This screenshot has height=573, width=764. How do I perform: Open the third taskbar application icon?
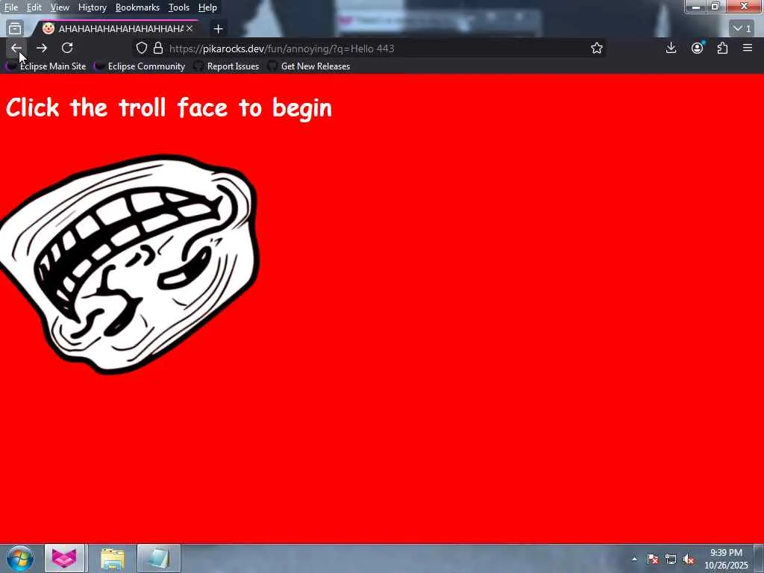pyautogui.click(x=159, y=558)
